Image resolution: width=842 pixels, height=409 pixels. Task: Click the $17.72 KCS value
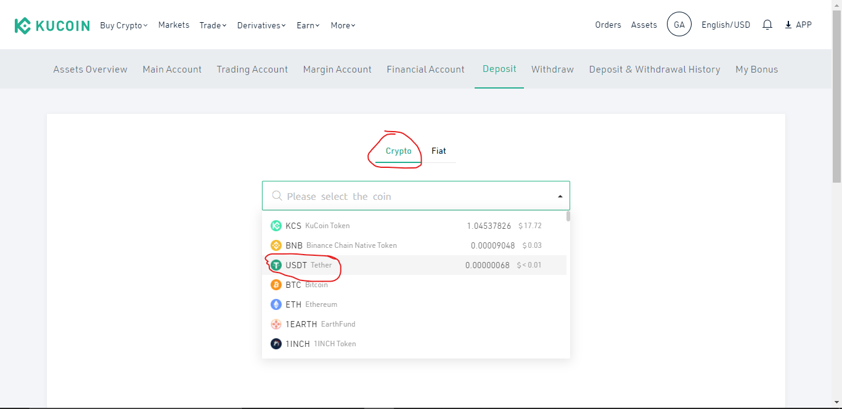pos(530,226)
